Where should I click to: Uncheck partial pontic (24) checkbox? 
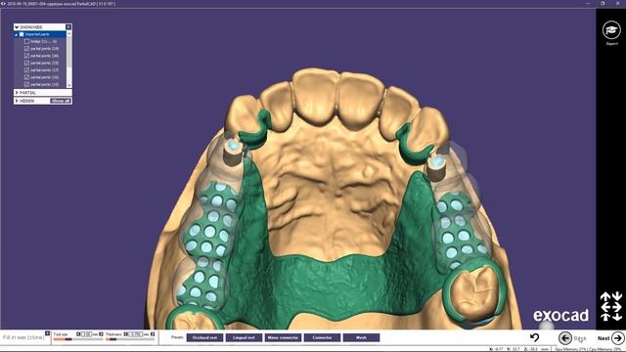point(26,49)
